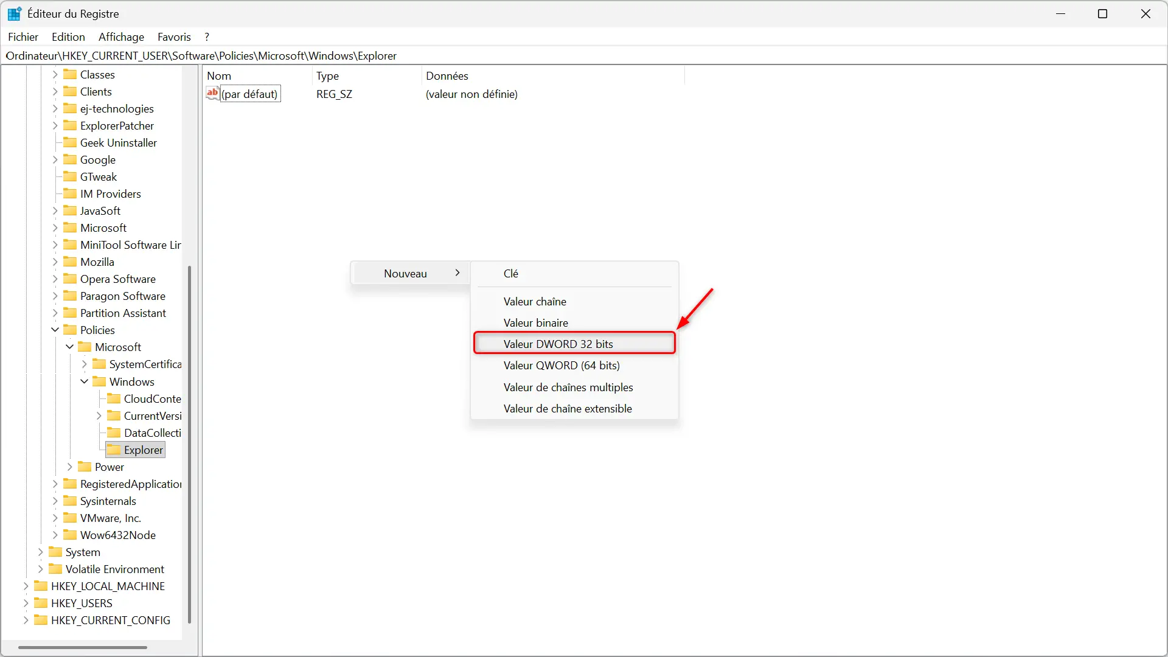This screenshot has height=657, width=1168.
Task: Click the Volatile Environment folder icon
Action: click(55, 569)
